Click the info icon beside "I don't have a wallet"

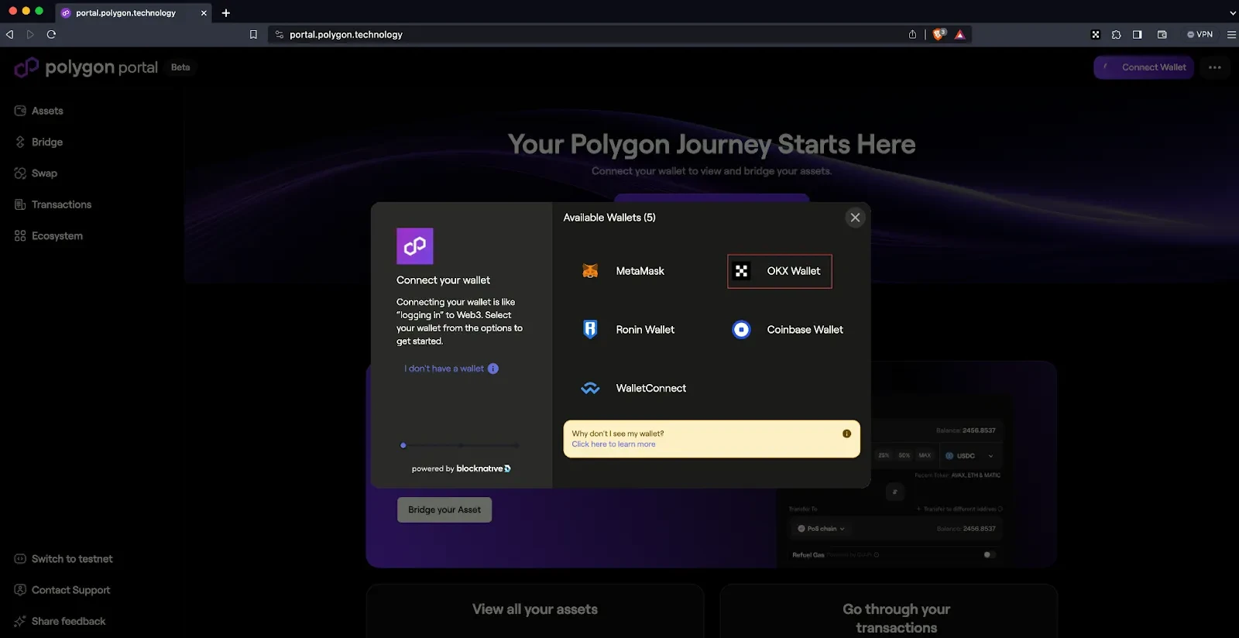pyautogui.click(x=493, y=369)
